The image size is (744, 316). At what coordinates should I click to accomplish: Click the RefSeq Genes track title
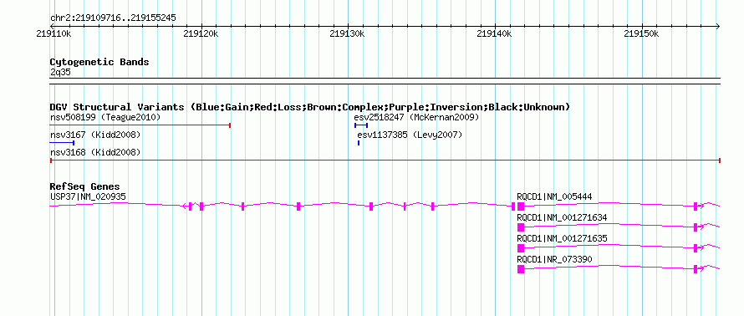click(x=85, y=186)
